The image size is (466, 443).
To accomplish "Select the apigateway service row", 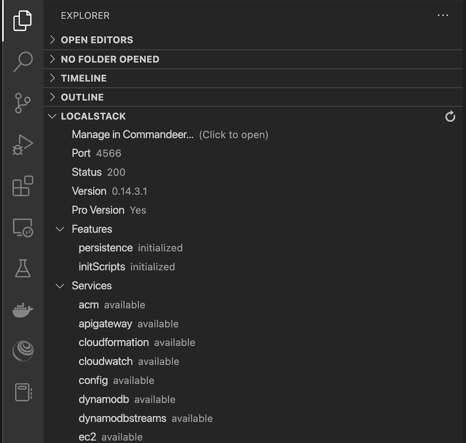I will click(x=253, y=324).
